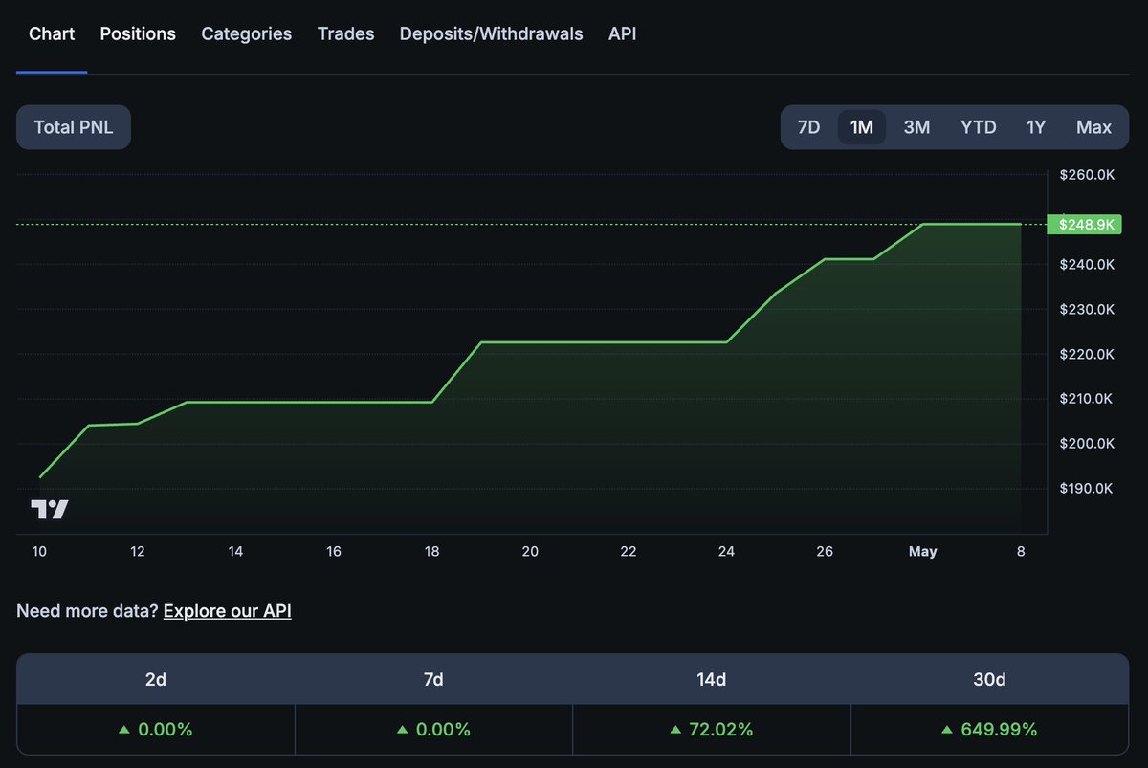This screenshot has height=768, width=1148.
Task: Click the $210.0K axis label
Action: pyautogui.click(x=1087, y=399)
